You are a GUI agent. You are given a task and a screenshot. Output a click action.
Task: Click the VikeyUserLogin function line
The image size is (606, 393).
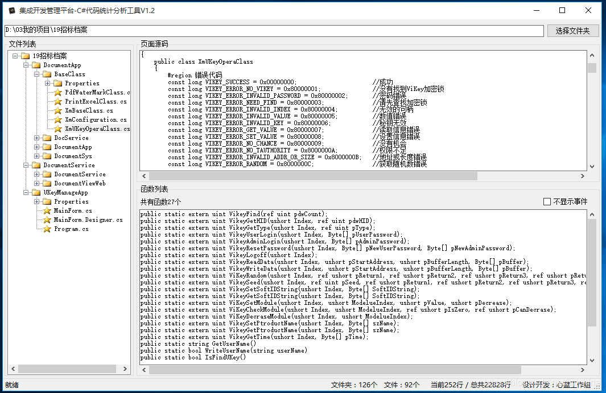point(271,234)
